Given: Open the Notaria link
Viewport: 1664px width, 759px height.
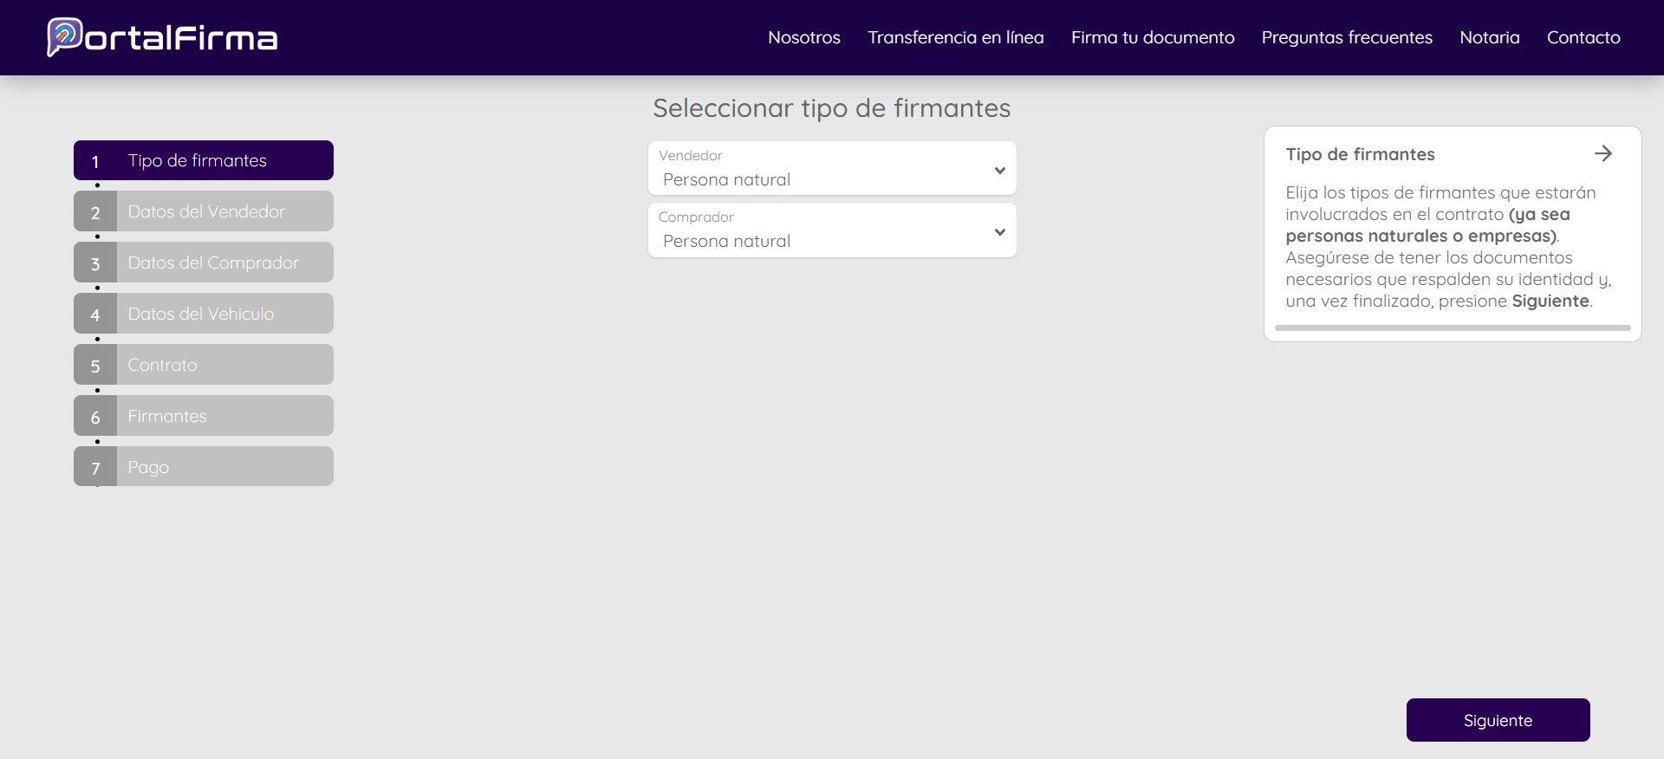Looking at the screenshot, I should (x=1489, y=37).
